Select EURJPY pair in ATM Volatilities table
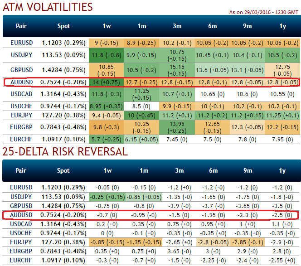Viewport: 301px width, 266px height. tap(21, 115)
